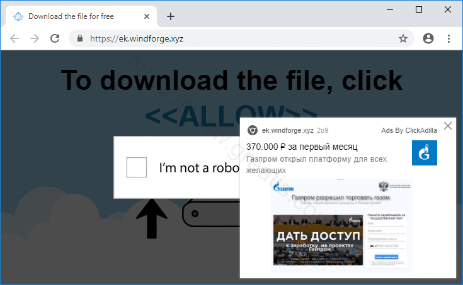The height and width of the screenshot is (285, 463).
Task: Open a new tab with the plus button
Action: pos(170,16)
